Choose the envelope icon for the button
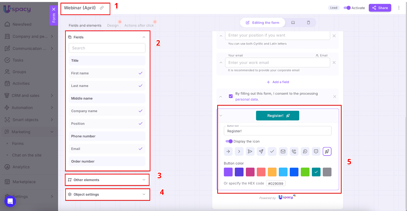The height and width of the screenshot is (211, 407). pyautogui.click(x=283, y=152)
